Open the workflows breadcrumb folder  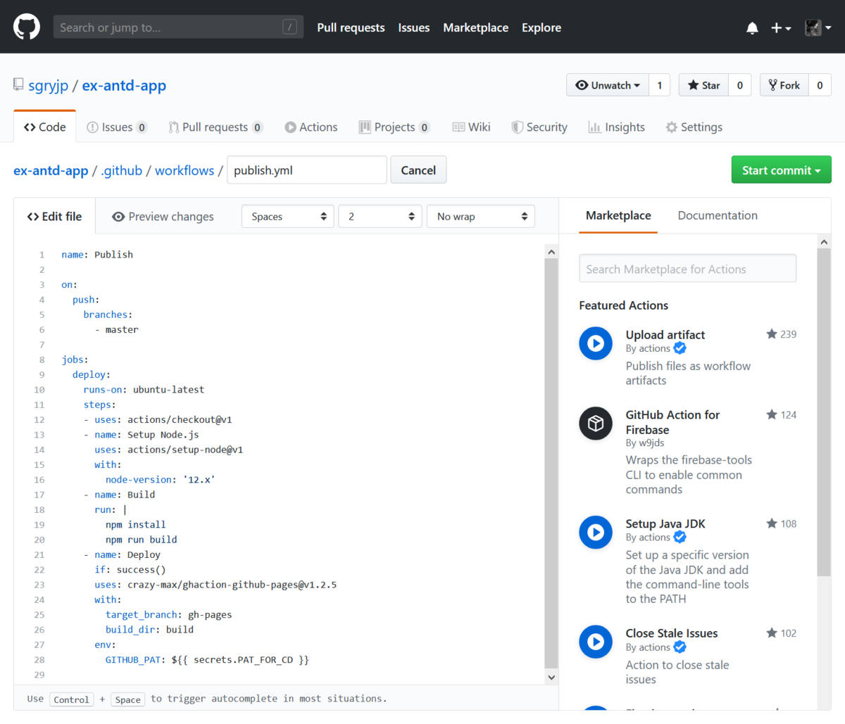184,170
